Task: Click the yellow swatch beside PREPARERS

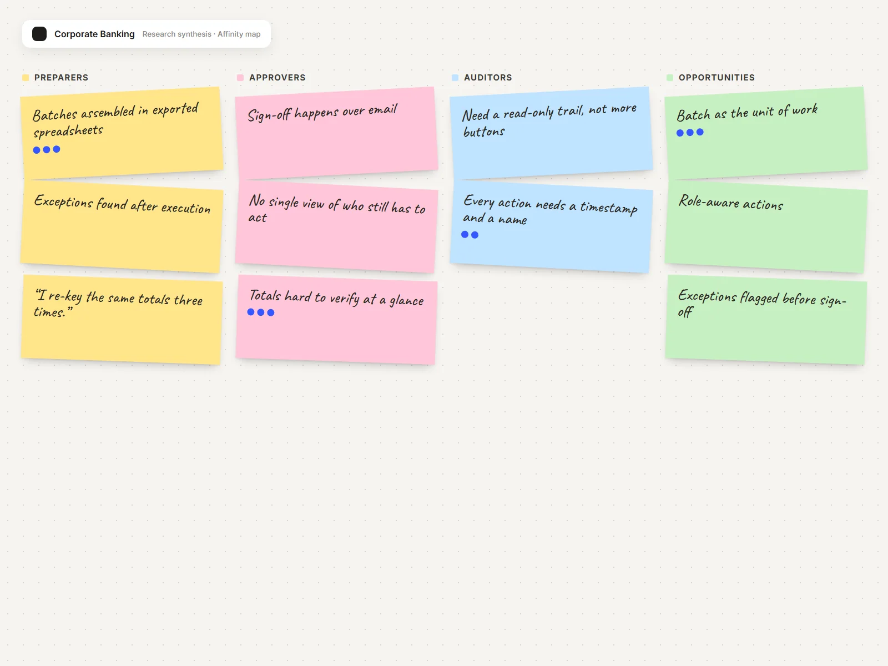Action: [26, 78]
